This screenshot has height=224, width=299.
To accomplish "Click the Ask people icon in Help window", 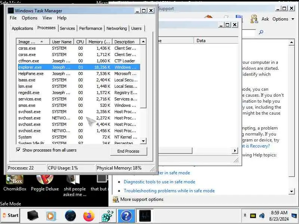I will (x=254, y=19).
